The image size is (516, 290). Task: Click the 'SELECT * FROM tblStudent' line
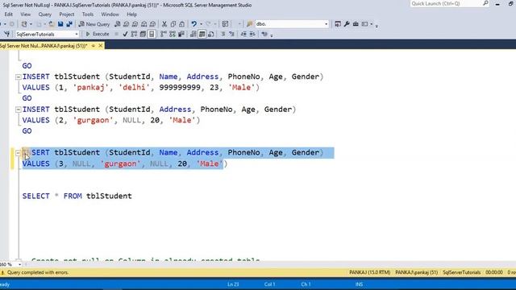coord(77,196)
